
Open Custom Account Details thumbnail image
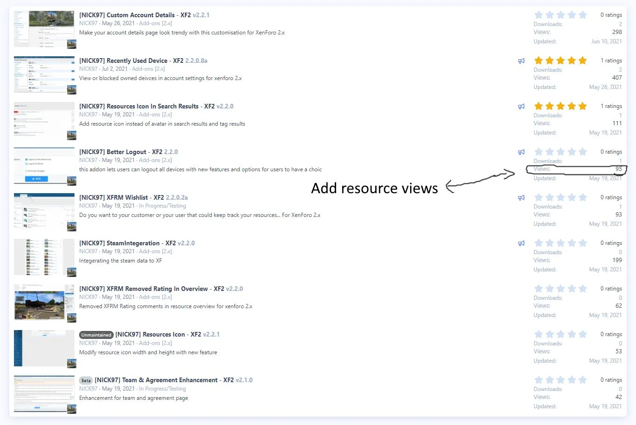(44, 28)
